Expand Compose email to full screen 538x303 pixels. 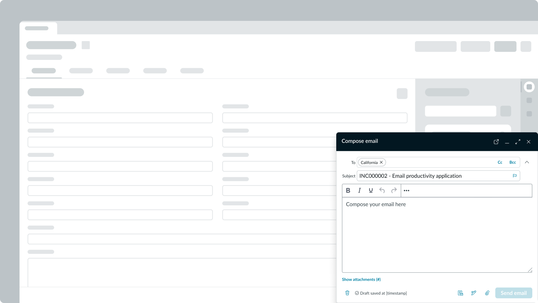click(x=518, y=142)
